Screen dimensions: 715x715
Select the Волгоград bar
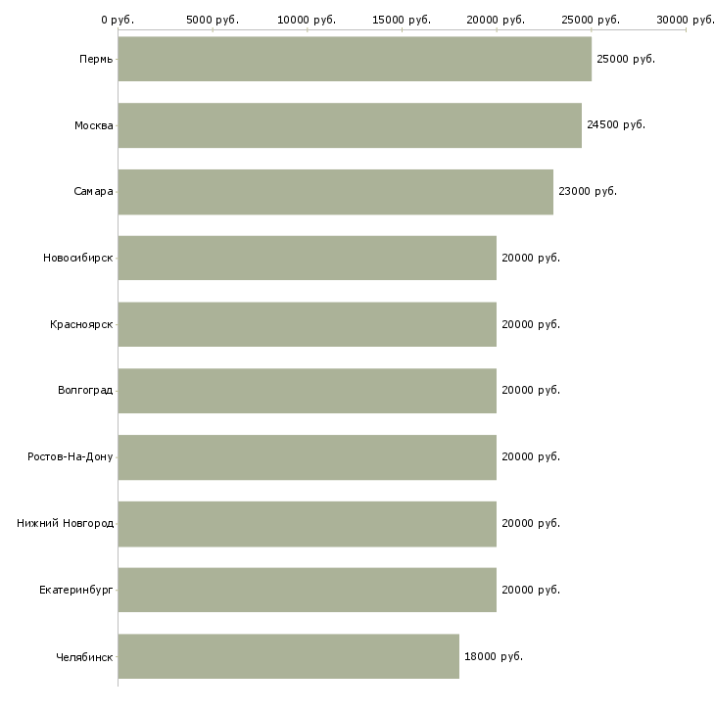(x=308, y=391)
